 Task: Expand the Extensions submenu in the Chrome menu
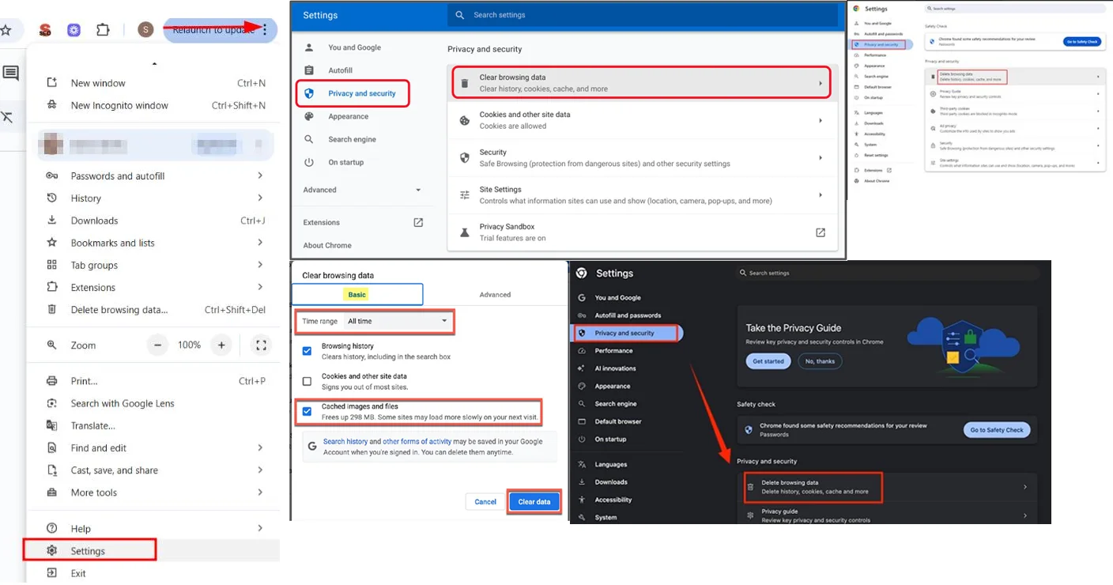pos(260,287)
